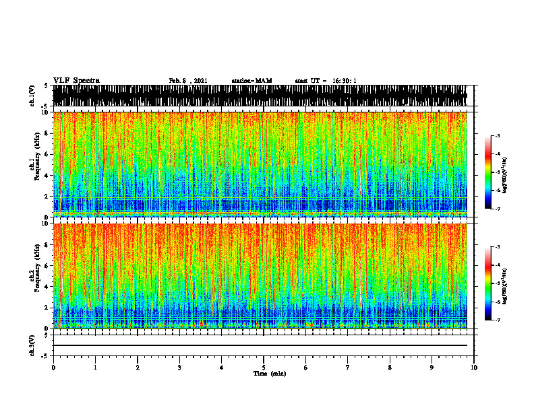Click the ch.1 spectrogram "8" kHz tick label
The width and height of the screenshot is (534, 412).
[x=47, y=133]
